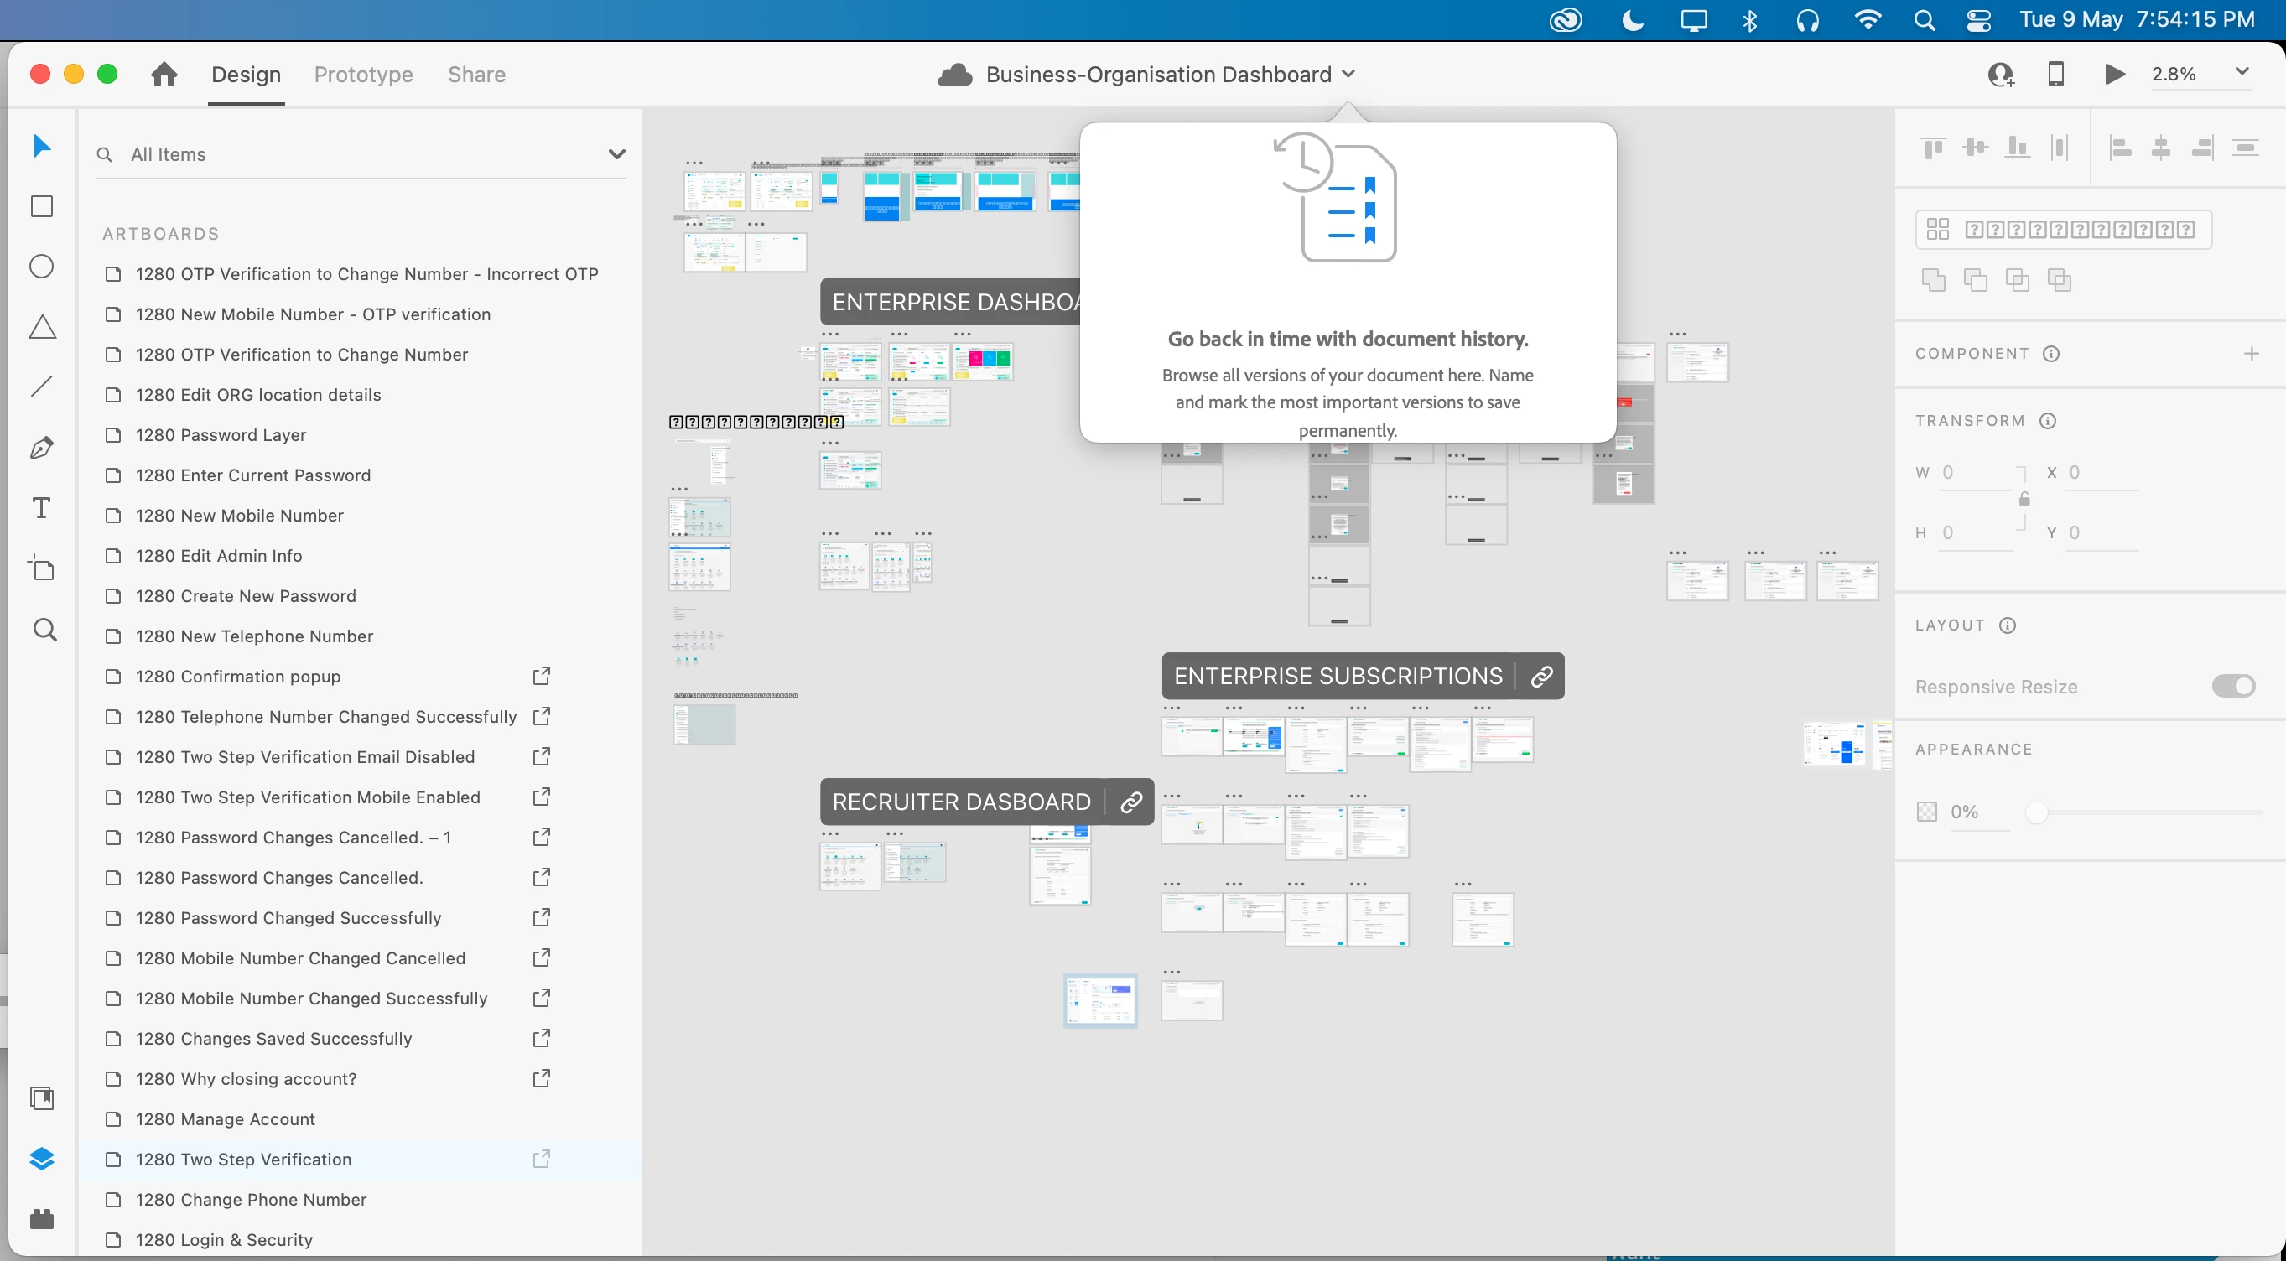
Task: Click the opacity slider handle
Action: click(2037, 812)
